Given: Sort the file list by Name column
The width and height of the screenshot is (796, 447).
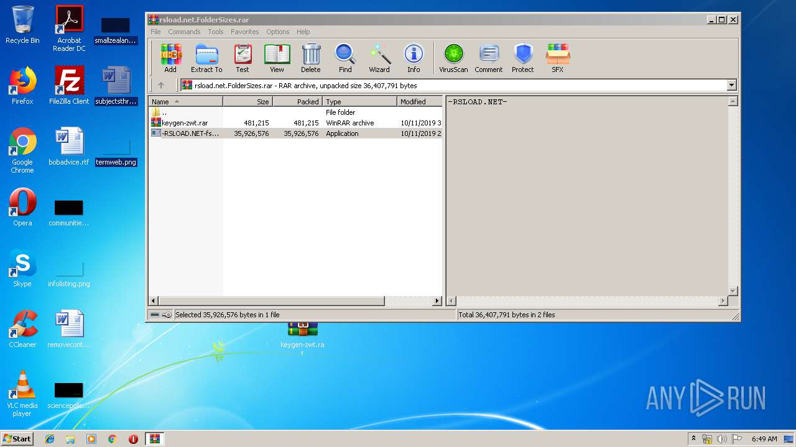Looking at the screenshot, I should tap(185, 101).
